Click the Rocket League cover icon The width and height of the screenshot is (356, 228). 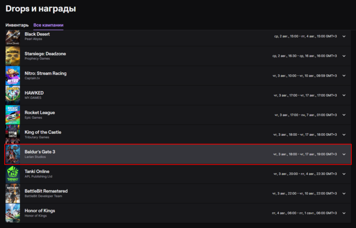(x=12, y=115)
